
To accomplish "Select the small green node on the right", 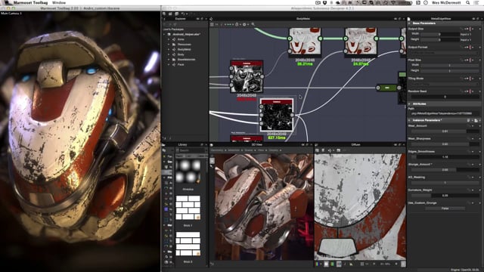I will click(387, 88).
